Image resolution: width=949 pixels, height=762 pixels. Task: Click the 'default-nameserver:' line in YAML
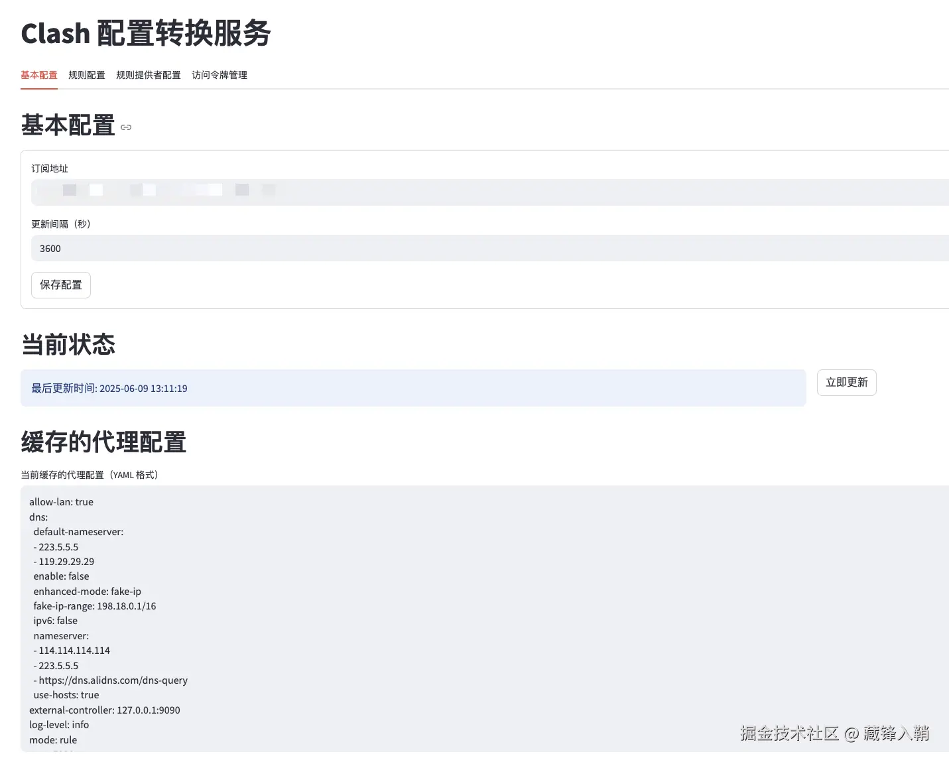coord(78,532)
